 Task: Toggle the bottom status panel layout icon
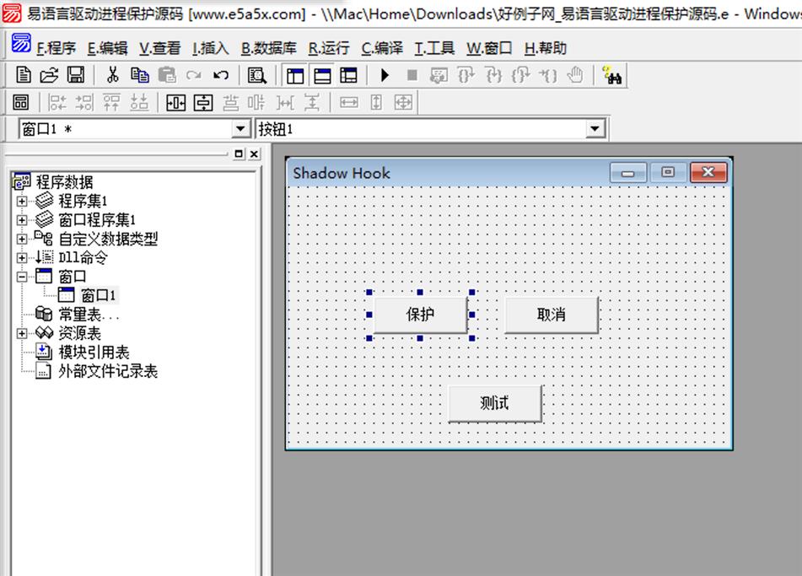point(321,76)
